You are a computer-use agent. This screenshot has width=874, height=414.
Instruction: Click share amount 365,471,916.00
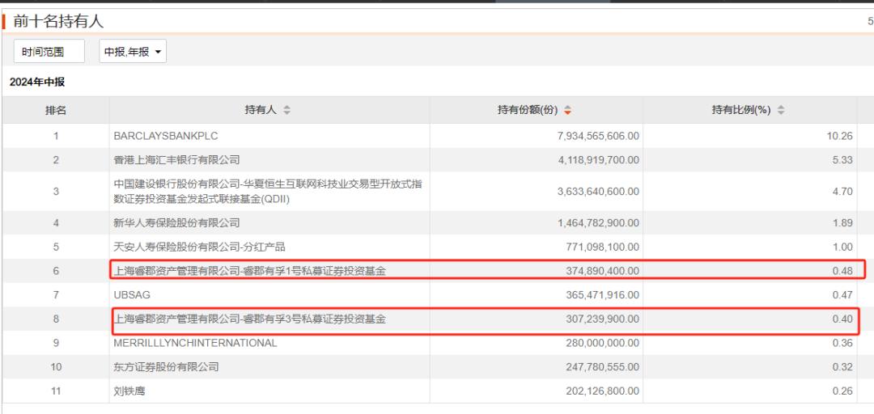pos(604,295)
